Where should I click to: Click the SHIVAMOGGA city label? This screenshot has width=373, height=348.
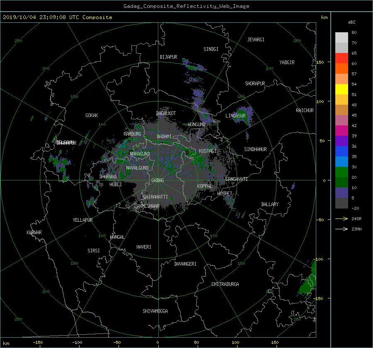point(155,311)
